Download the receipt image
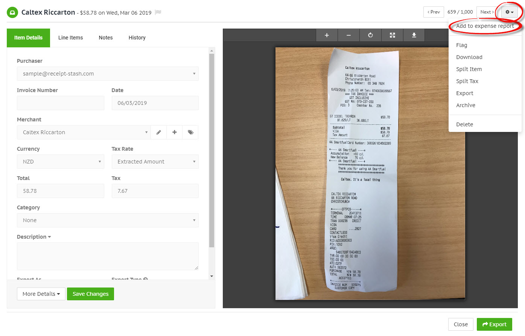This screenshot has height=336, width=525. coord(414,35)
